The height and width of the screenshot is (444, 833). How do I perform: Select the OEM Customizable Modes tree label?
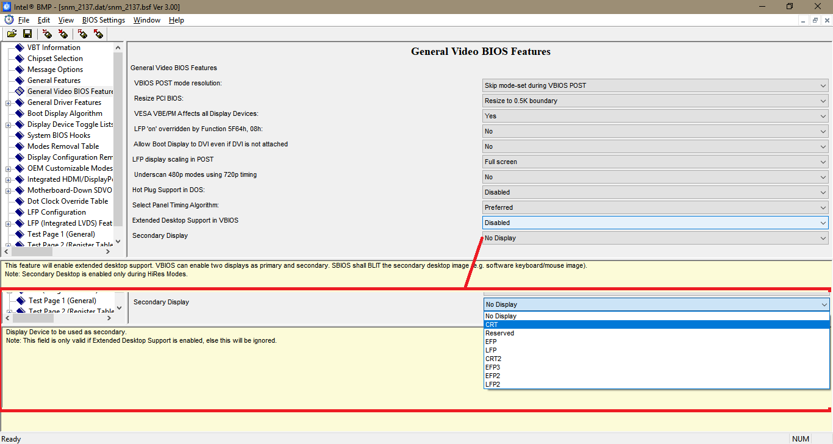pos(70,168)
